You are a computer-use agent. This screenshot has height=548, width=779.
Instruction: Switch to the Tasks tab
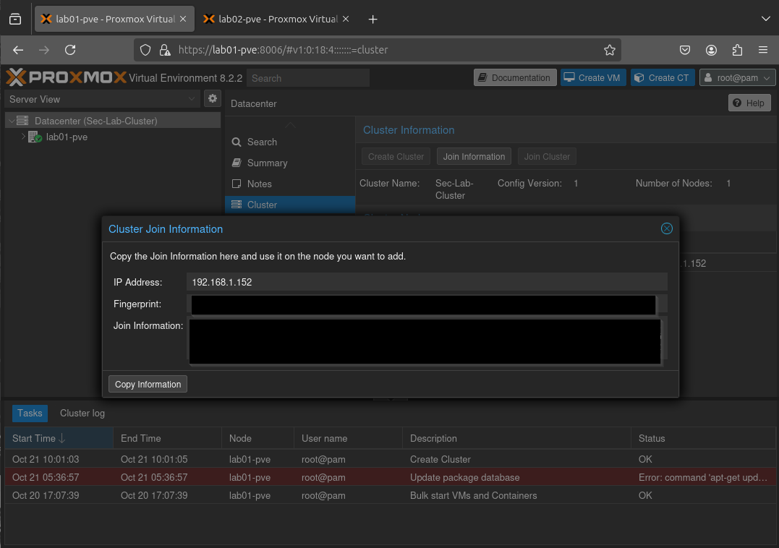[30, 413]
